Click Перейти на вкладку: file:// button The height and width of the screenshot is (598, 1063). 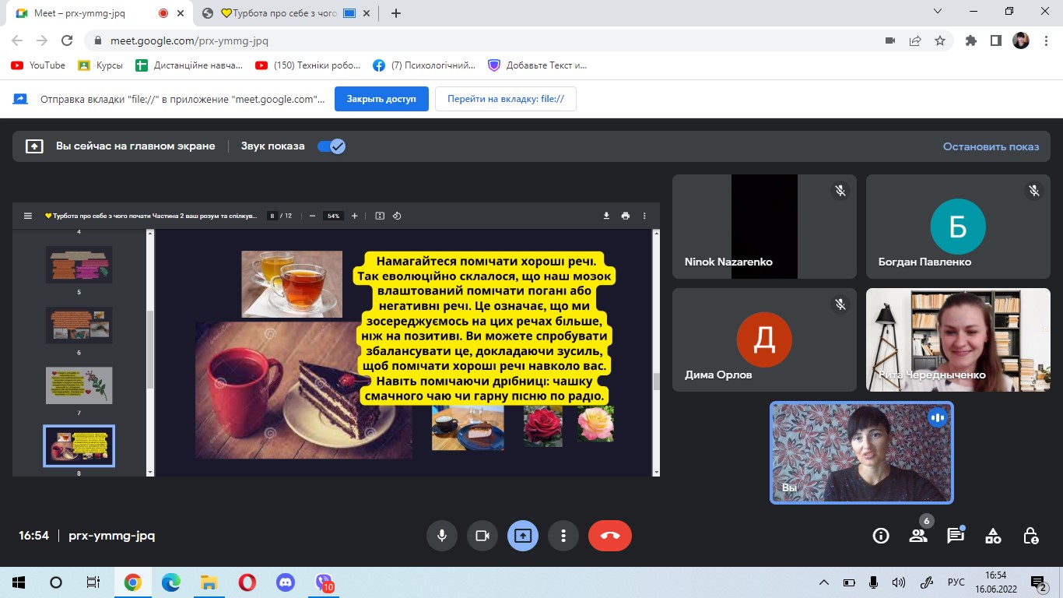click(x=506, y=99)
